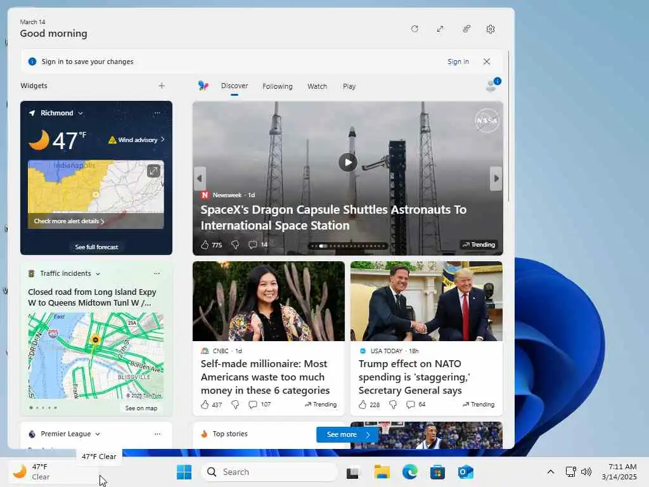The image size is (649, 487).
Task: Click See full forecast
Action: [96, 247]
